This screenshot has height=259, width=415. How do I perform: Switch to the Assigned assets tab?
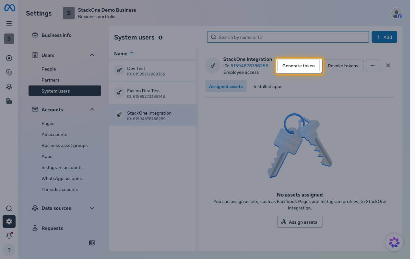(226, 86)
